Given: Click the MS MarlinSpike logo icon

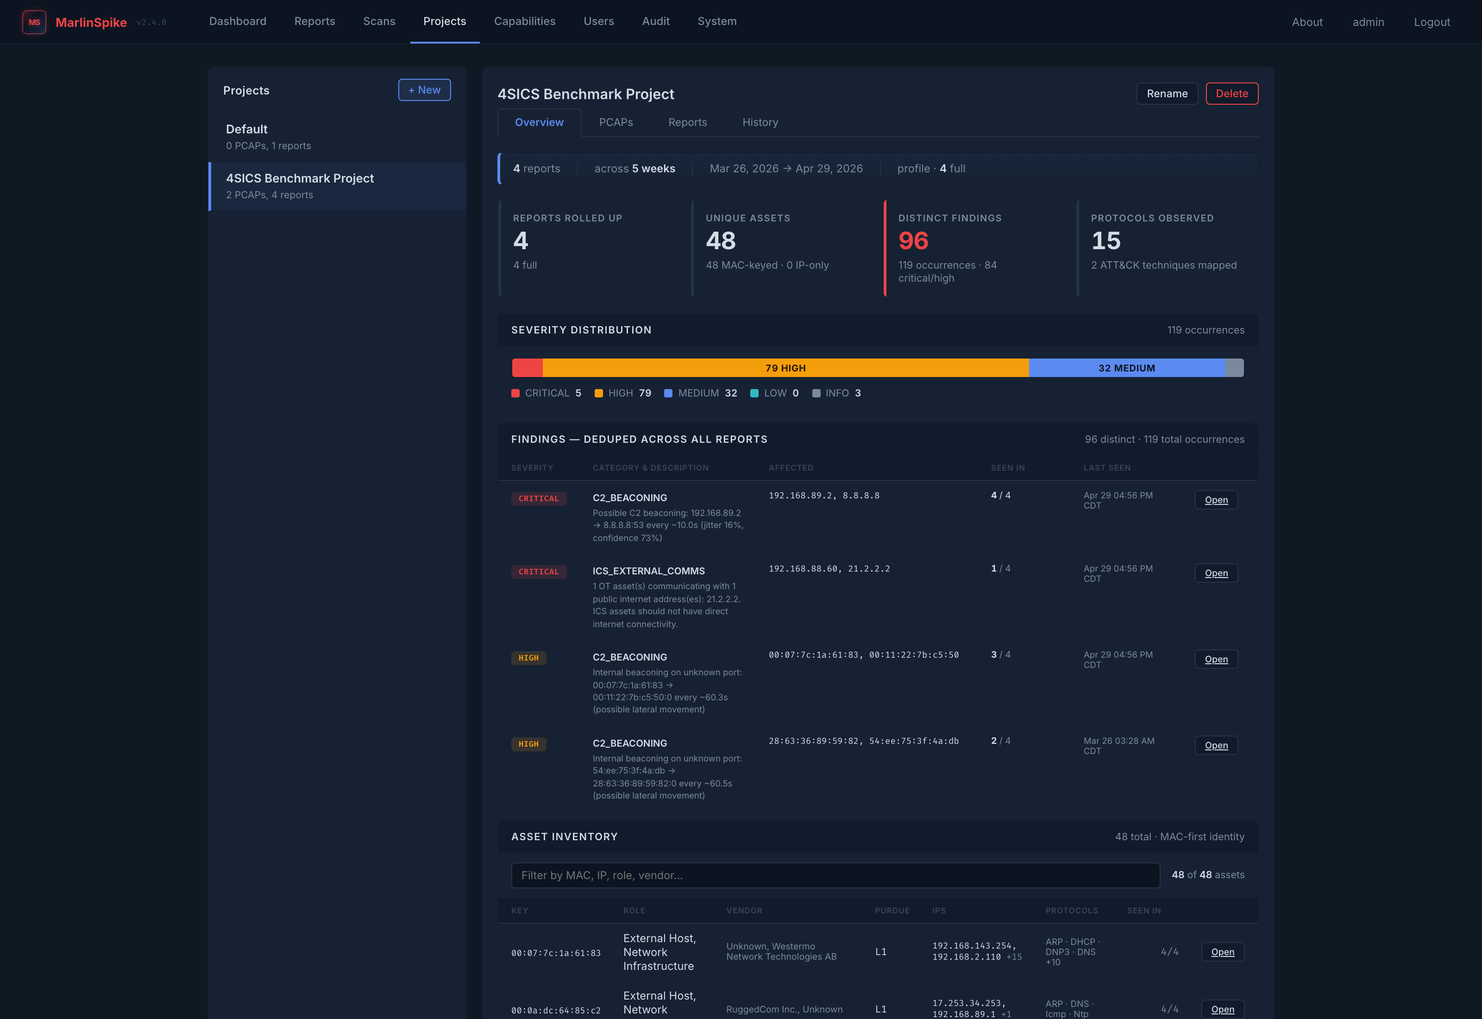Looking at the screenshot, I should pos(34,22).
